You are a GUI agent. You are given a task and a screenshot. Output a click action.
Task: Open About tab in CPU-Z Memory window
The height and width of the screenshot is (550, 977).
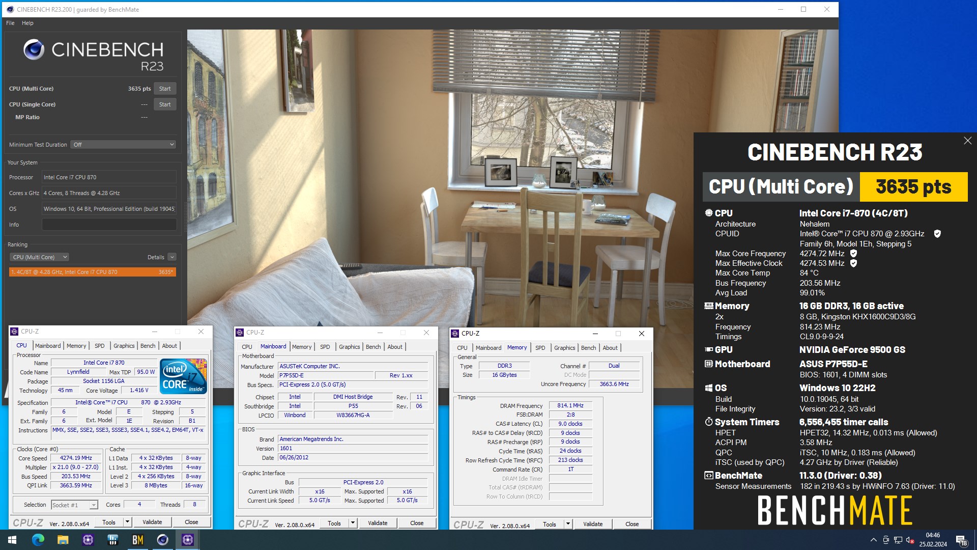pos(610,348)
